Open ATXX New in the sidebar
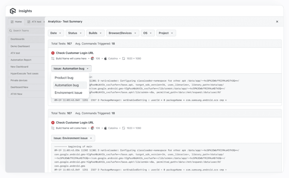289x178 pixels. [x=26, y=94]
